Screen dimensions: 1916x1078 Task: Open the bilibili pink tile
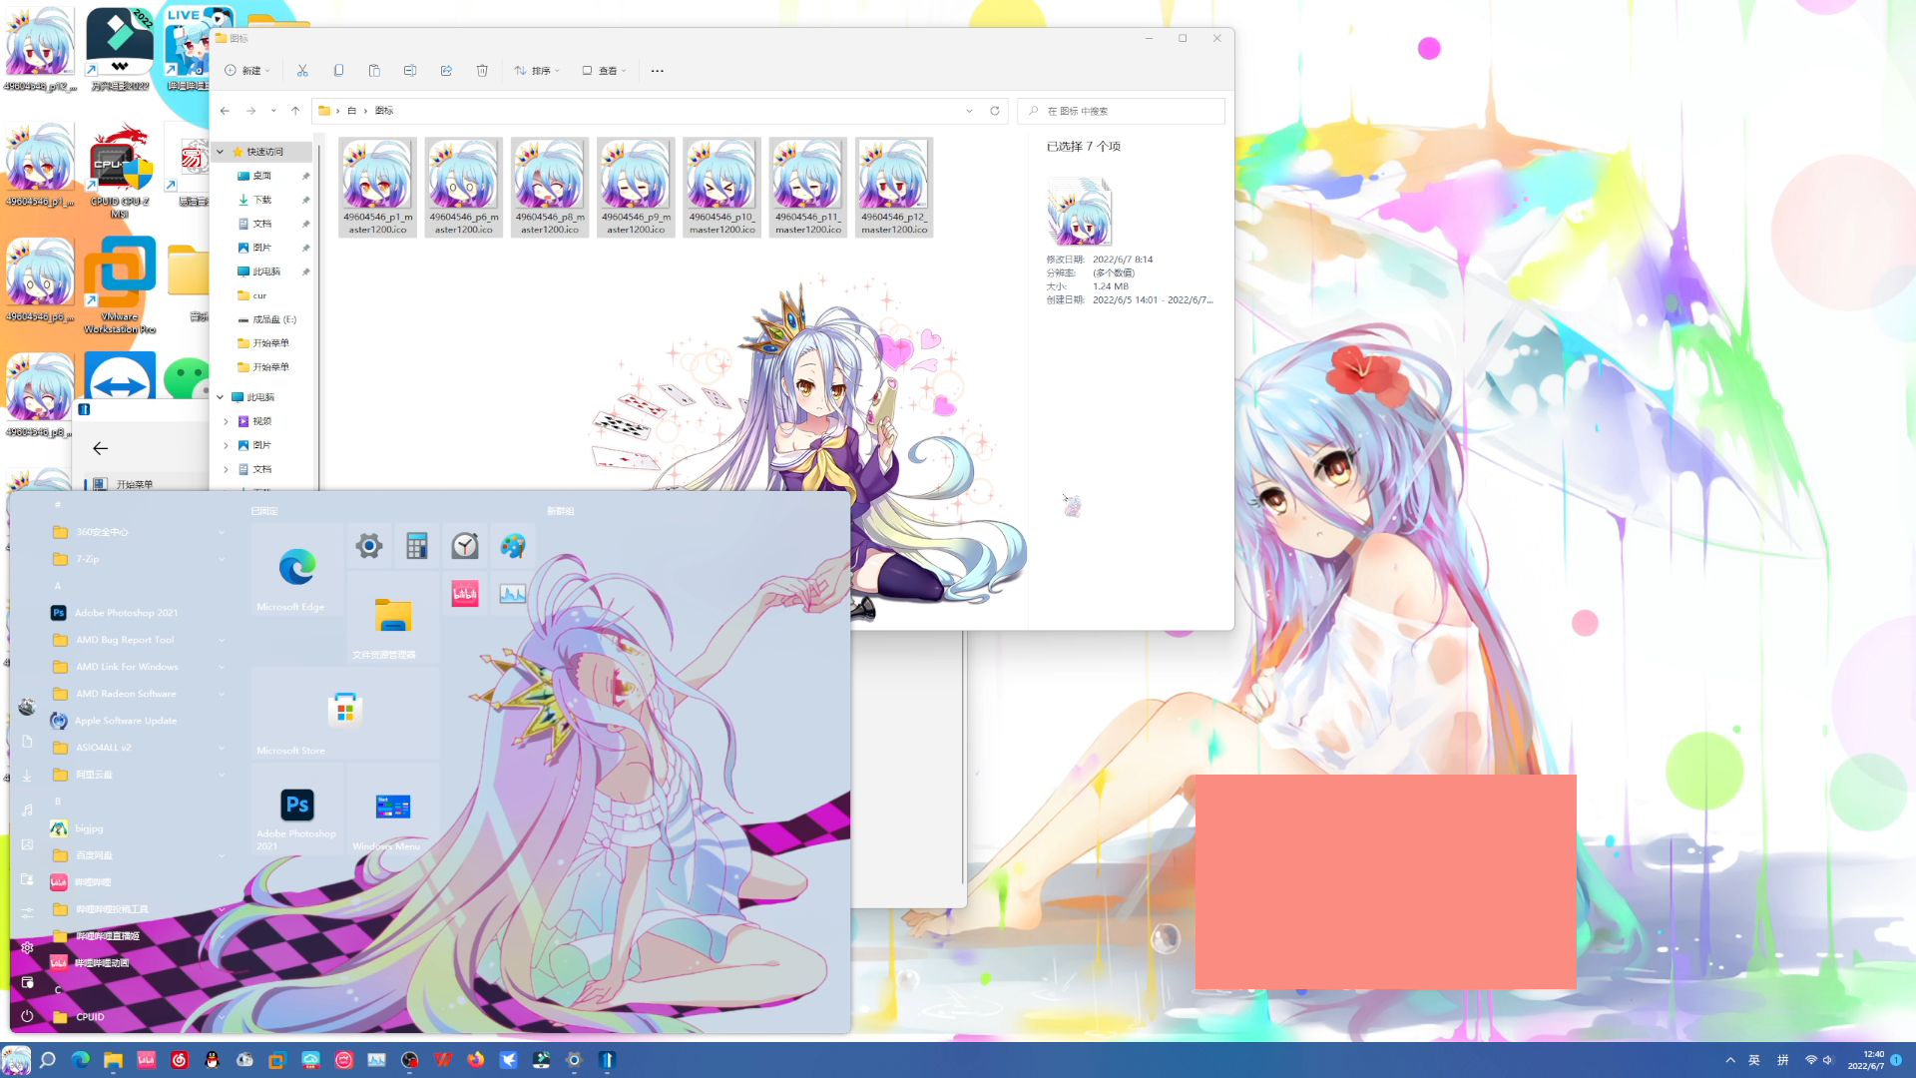pyautogui.click(x=465, y=594)
